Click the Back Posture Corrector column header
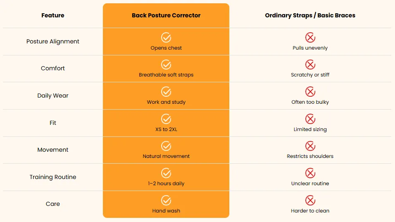 tap(166, 15)
